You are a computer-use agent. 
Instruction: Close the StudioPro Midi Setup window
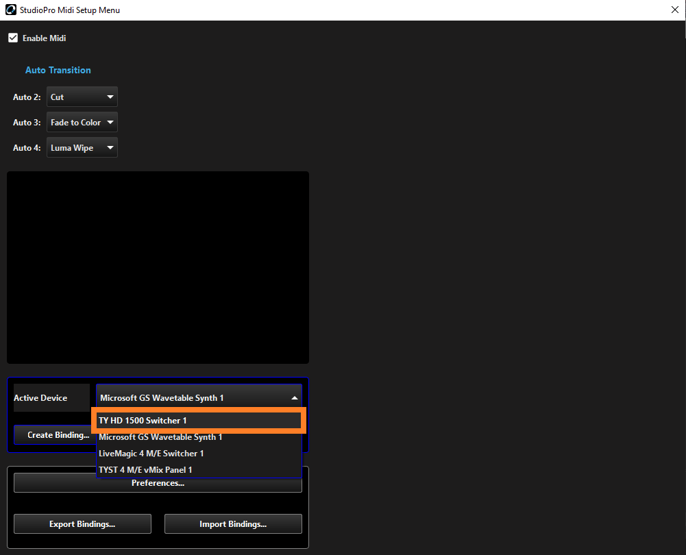coord(674,10)
